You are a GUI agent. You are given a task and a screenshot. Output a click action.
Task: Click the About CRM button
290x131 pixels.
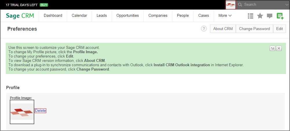point(223,29)
